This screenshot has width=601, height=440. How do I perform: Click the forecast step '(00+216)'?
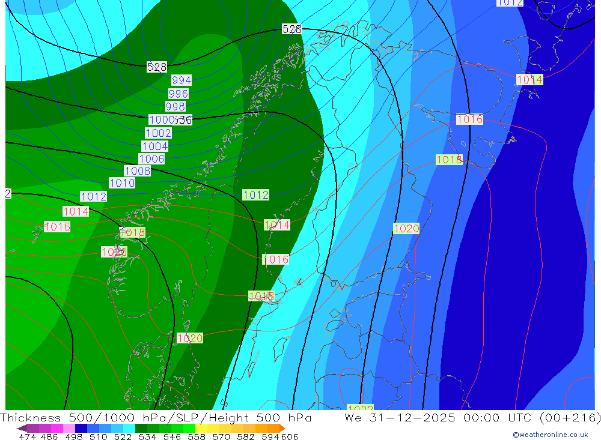tap(570, 417)
